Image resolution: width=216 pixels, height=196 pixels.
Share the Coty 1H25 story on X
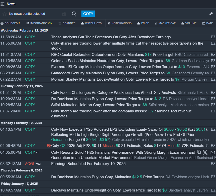pos(205,152)
